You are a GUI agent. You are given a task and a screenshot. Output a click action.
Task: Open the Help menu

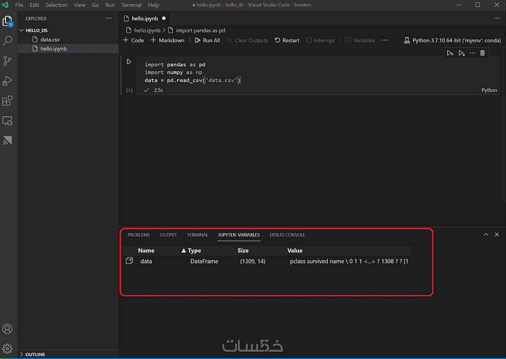(x=154, y=5)
